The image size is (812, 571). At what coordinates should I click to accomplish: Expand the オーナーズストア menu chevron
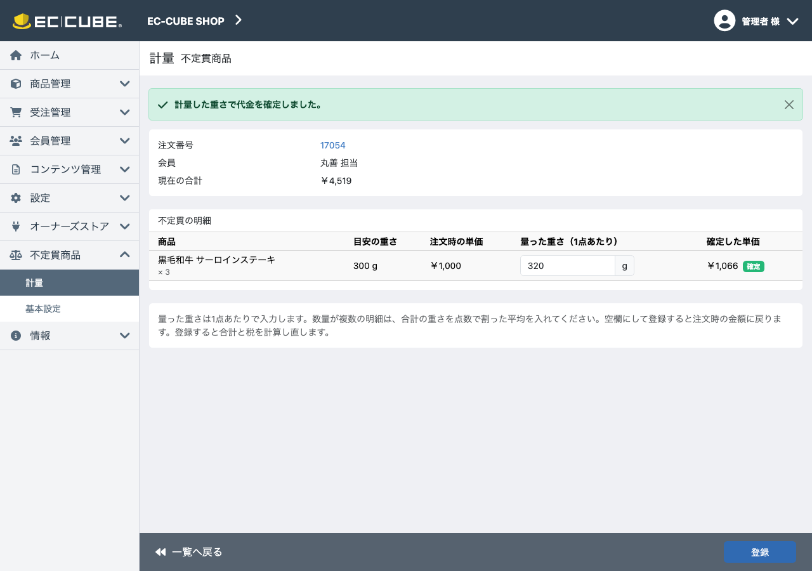tap(125, 226)
